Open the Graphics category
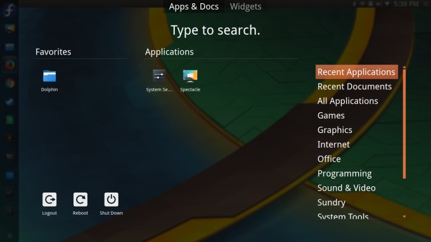 coord(335,130)
